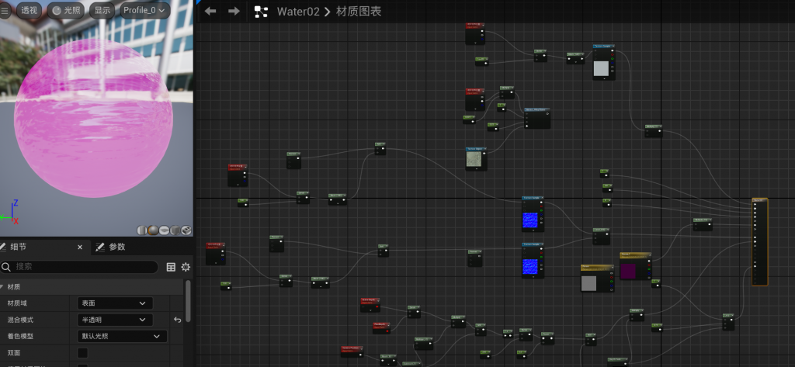Switch preview mesh to sphere shape
Image resolution: width=795 pixels, height=367 pixels.
click(154, 230)
